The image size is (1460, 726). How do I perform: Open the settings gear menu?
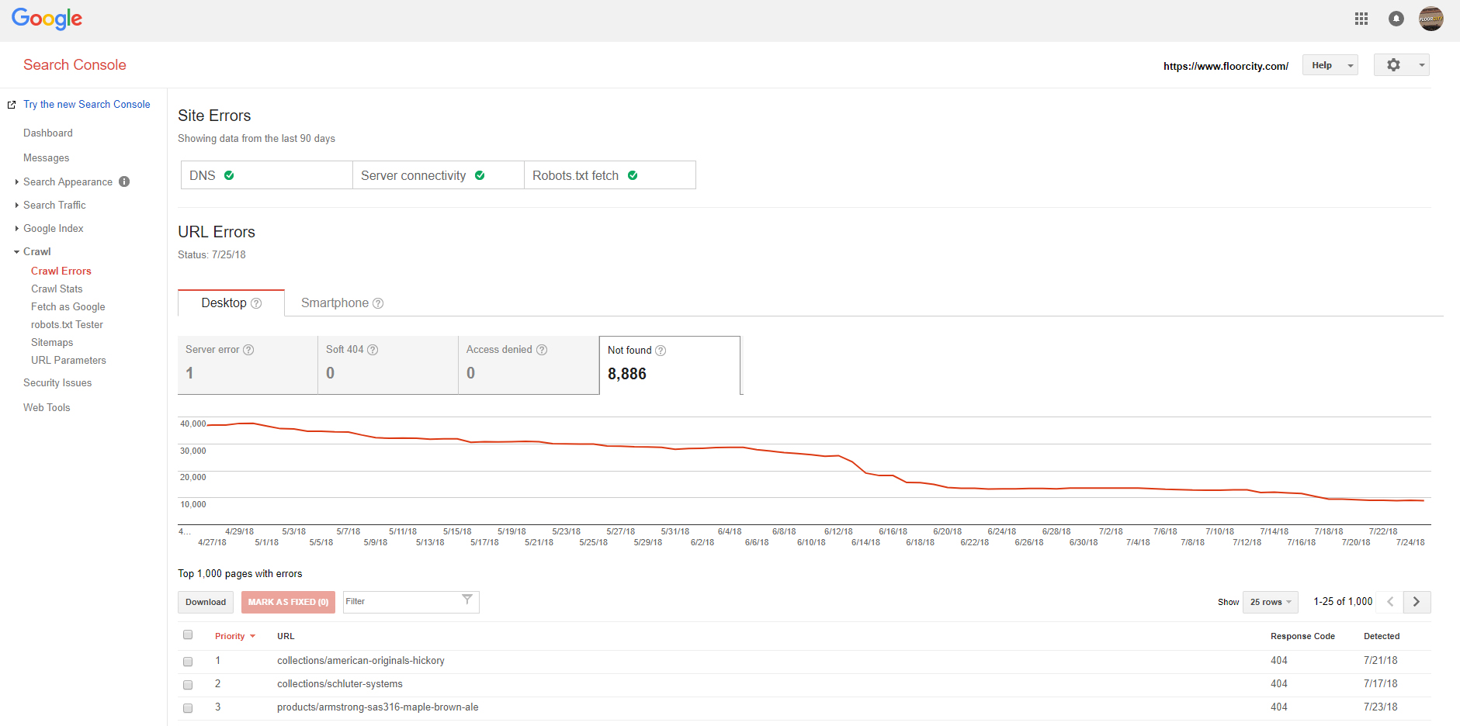(1402, 65)
